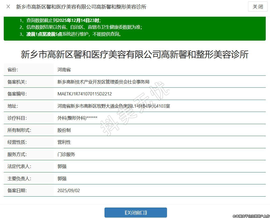Select the 河南省 province value
This screenshot has height=218, width=270.
coord(64,70)
